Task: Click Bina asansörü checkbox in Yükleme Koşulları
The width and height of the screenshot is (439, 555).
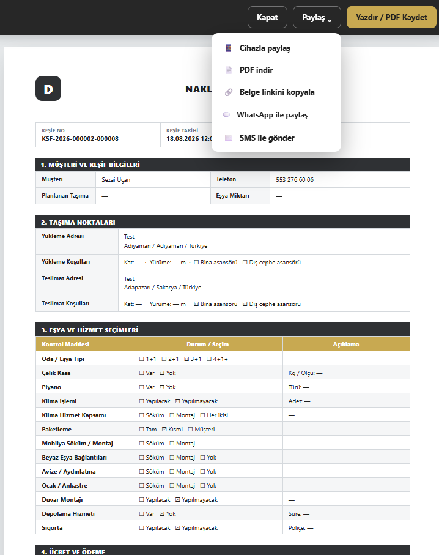Action: [x=196, y=263]
